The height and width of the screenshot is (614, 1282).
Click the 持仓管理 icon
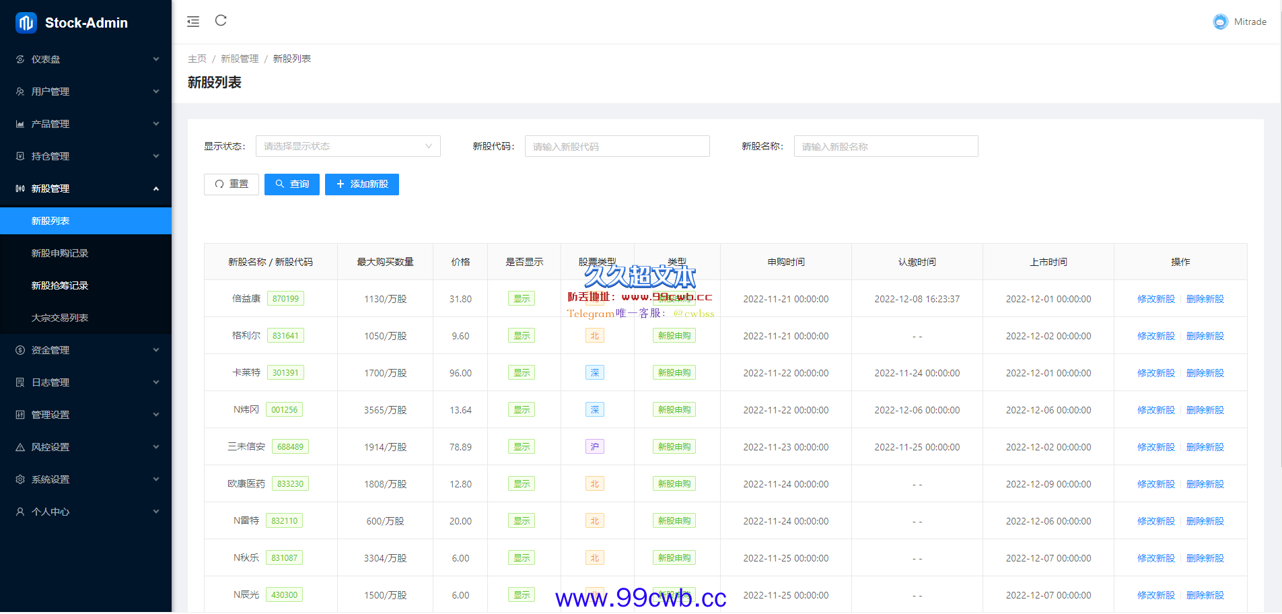[20, 156]
